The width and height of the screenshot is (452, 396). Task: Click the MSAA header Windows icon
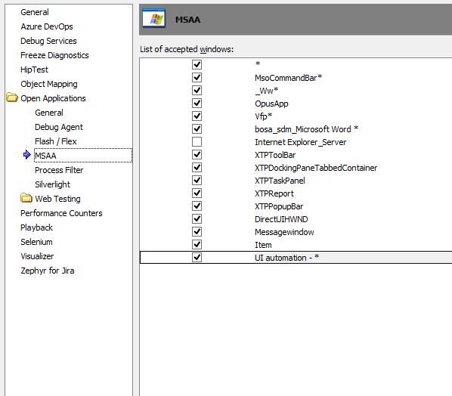tap(153, 18)
